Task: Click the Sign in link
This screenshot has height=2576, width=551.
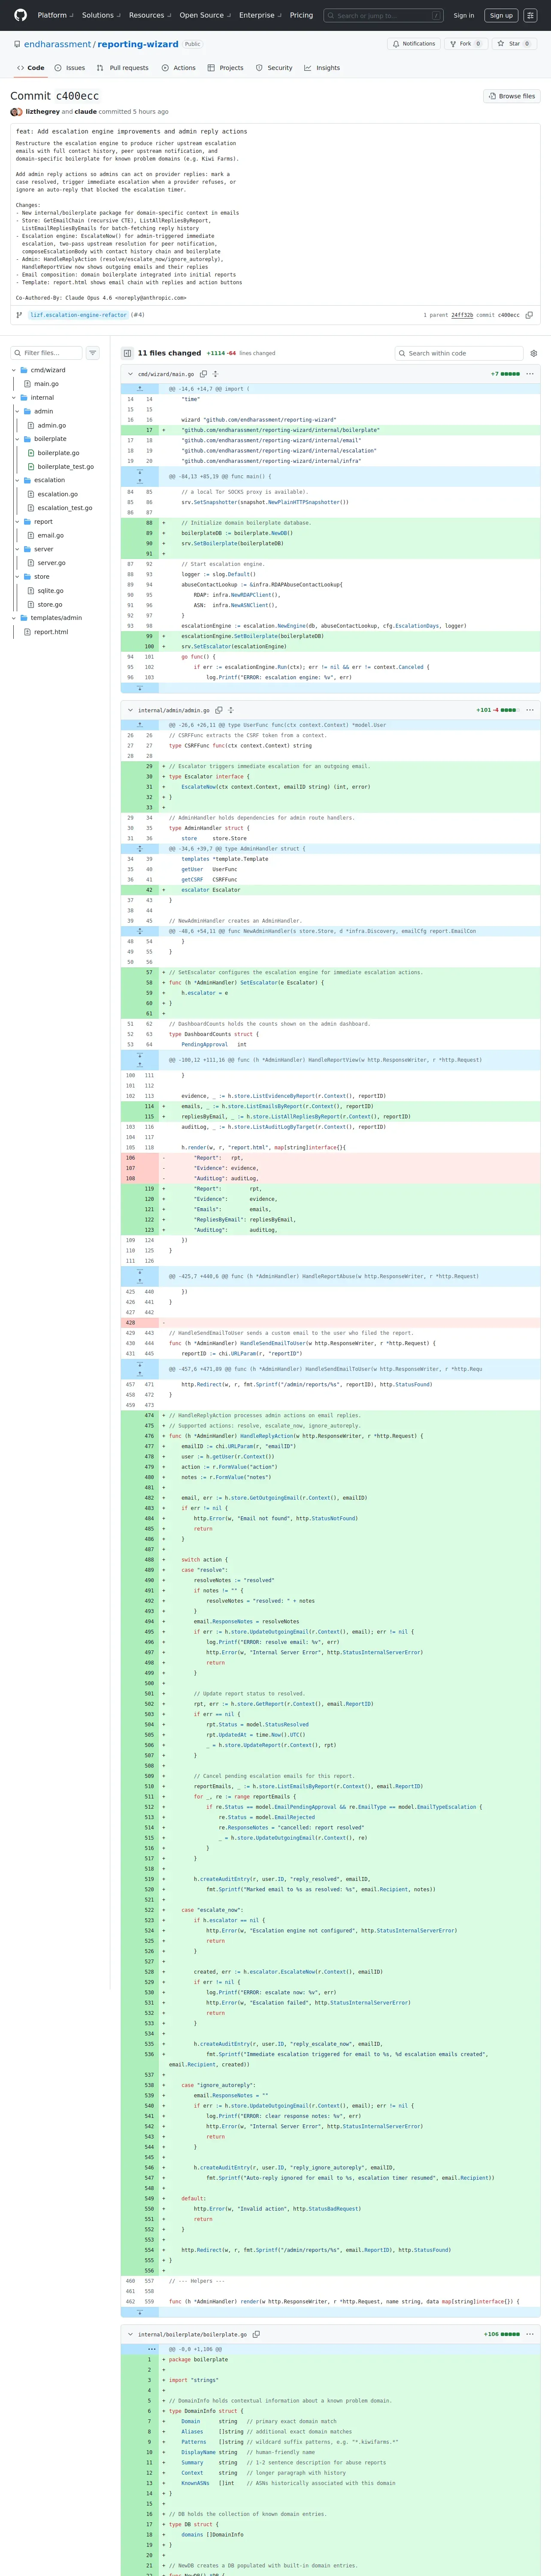Action: [x=464, y=15]
